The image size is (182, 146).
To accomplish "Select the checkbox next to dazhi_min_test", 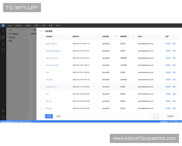I will point(42,58).
